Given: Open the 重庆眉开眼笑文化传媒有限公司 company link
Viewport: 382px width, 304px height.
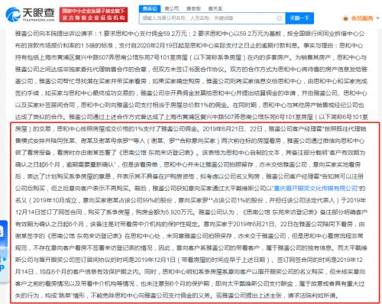Looking at the screenshot, I should 316,189.
